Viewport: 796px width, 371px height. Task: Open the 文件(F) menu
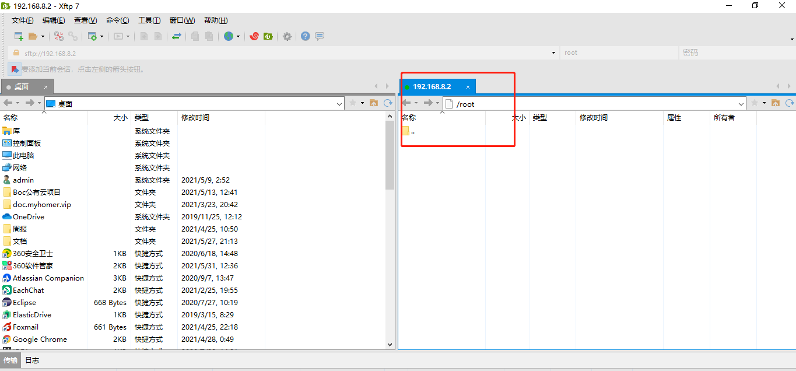pos(22,20)
